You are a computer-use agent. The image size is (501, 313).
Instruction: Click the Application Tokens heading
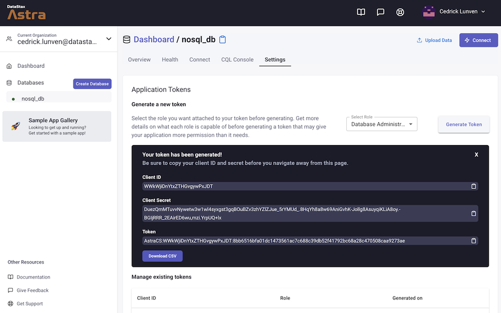pos(161,90)
